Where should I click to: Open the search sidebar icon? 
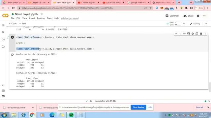(3, 32)
